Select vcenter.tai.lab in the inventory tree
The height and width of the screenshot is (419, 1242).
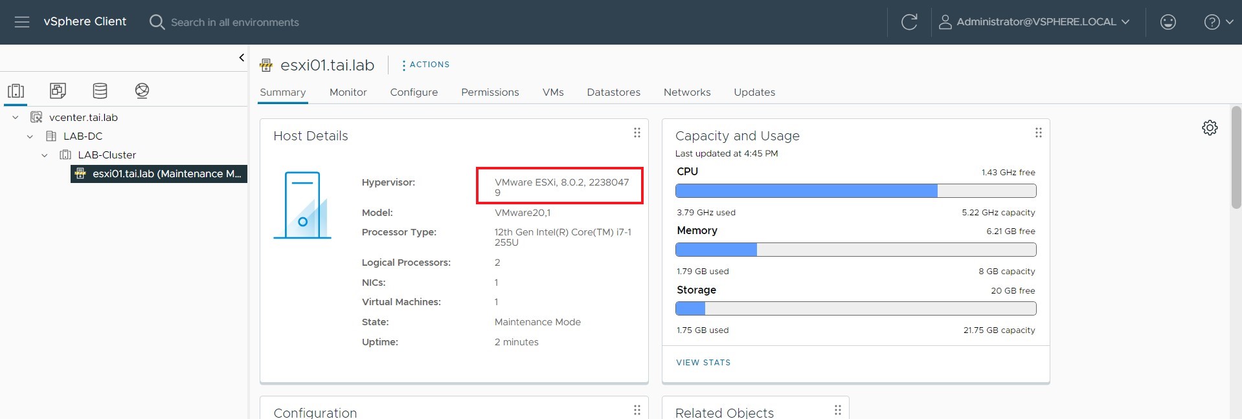click(83, 118)
